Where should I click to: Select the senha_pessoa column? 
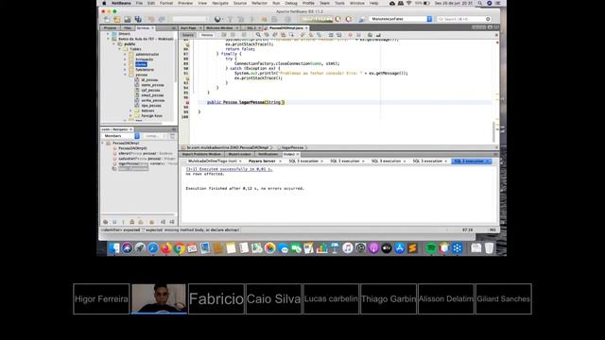click(153, 100)
